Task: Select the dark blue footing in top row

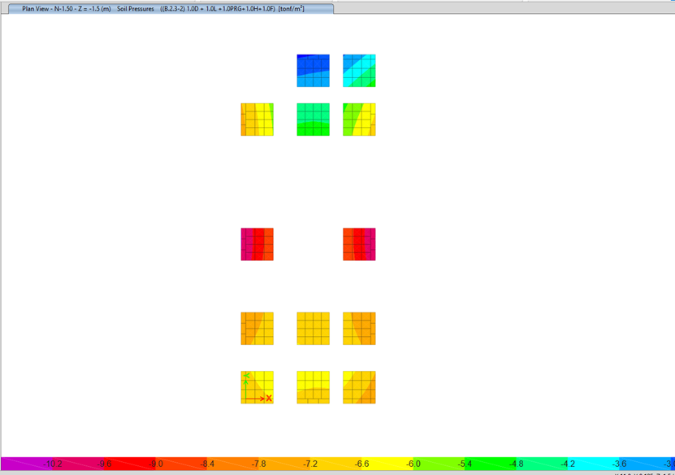Action: 313,71
